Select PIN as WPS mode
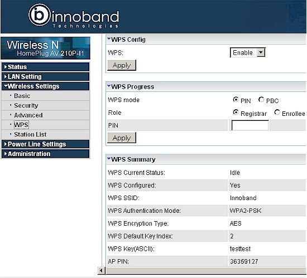The image size is (307, 278). [236, 100]
